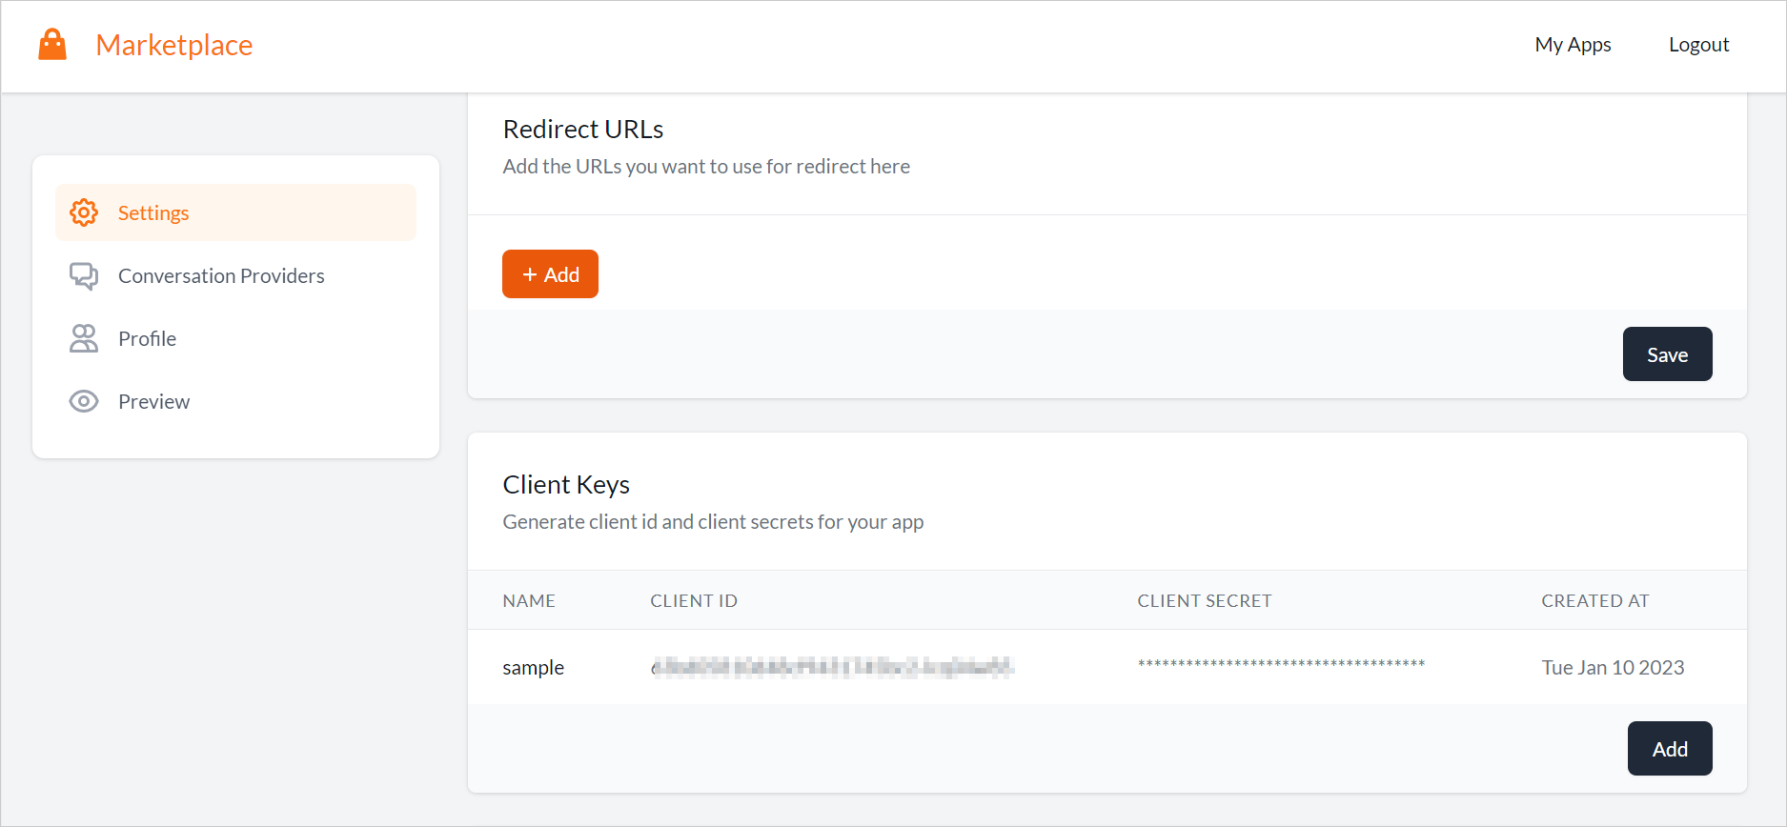Select the Settings label in the sidebar
The image size is (1787, 827).
[153, 212]
